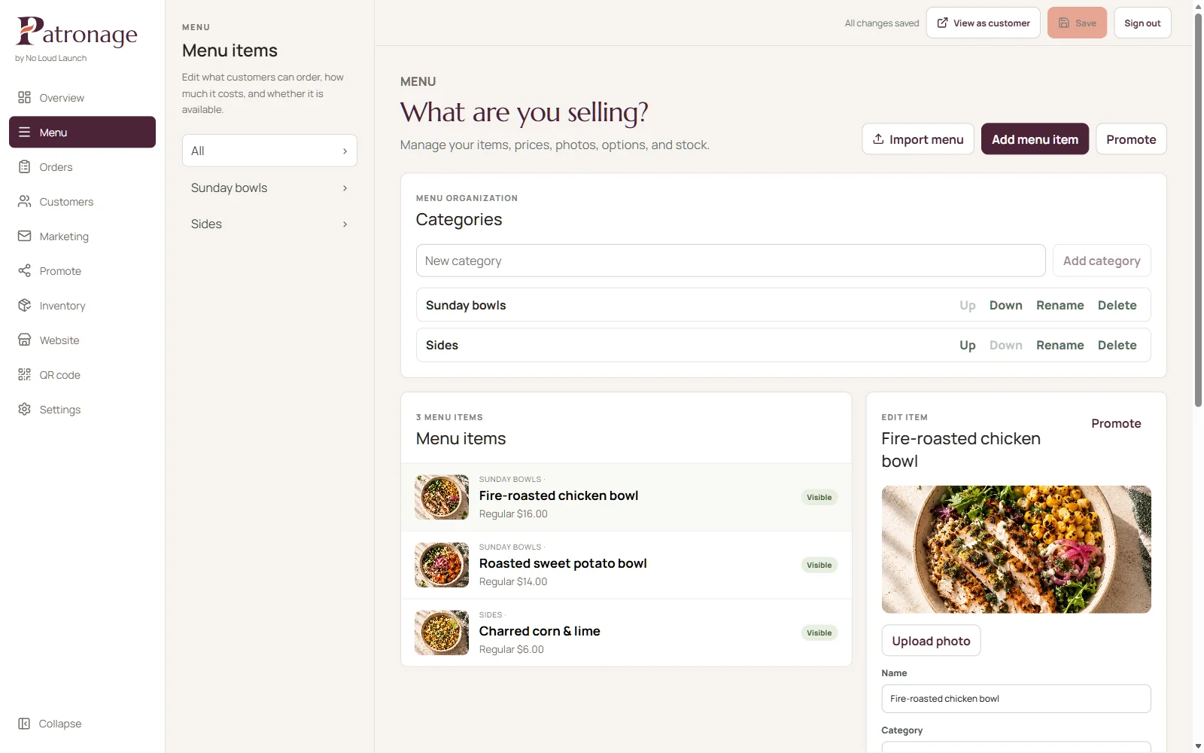Click the View as customer button
This screenshot has height=753, width=1204.
(x=983, y=23)
